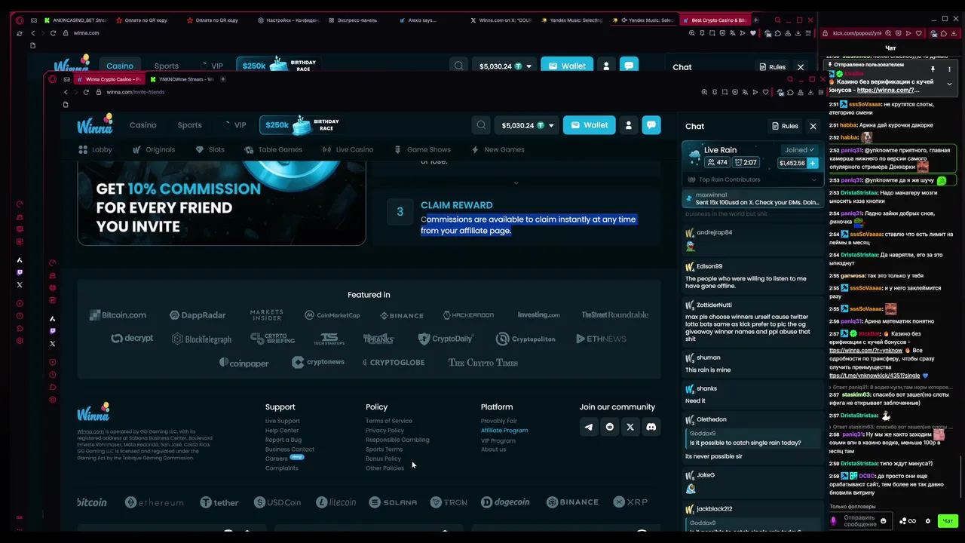This screenshot has width=965, height=543.
Task: Open the Game Shows category
Action: (422, 149)
